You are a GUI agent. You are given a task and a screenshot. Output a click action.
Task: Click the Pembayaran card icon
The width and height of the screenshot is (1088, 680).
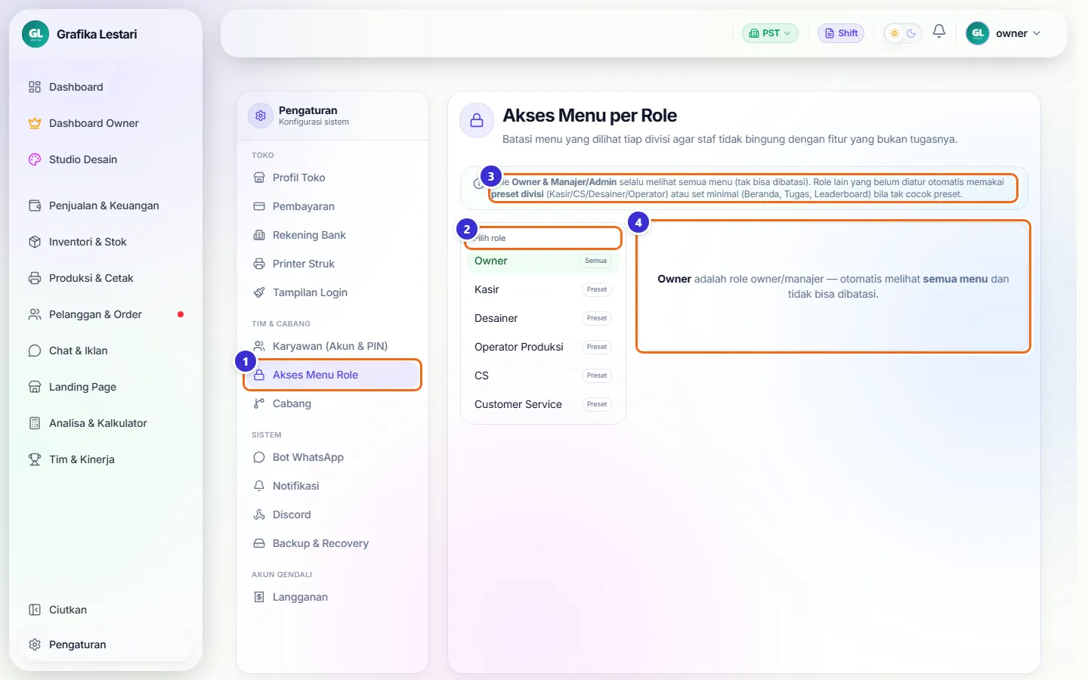[259, 206]
